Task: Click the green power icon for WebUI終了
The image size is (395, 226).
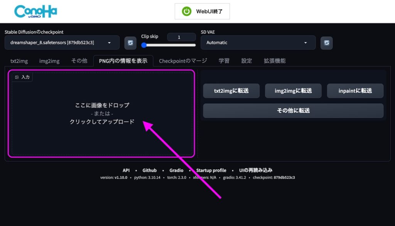Action: (x=187, y=12)
